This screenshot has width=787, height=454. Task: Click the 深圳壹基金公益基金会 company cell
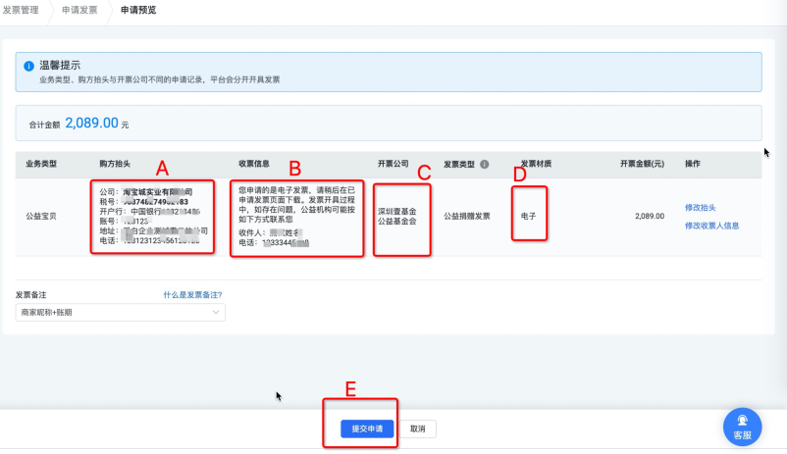click(x=397, y=217)
